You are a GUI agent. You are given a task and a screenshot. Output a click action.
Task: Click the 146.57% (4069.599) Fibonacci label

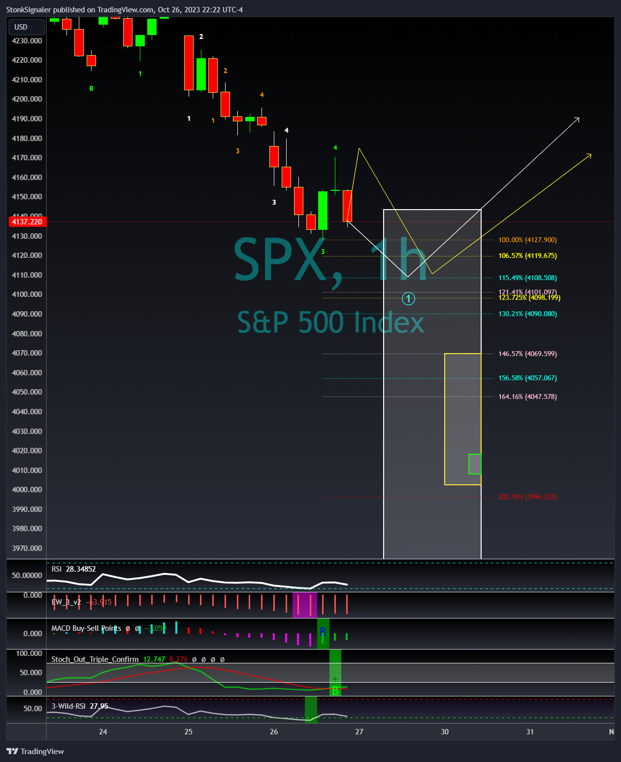coord(527,354)
